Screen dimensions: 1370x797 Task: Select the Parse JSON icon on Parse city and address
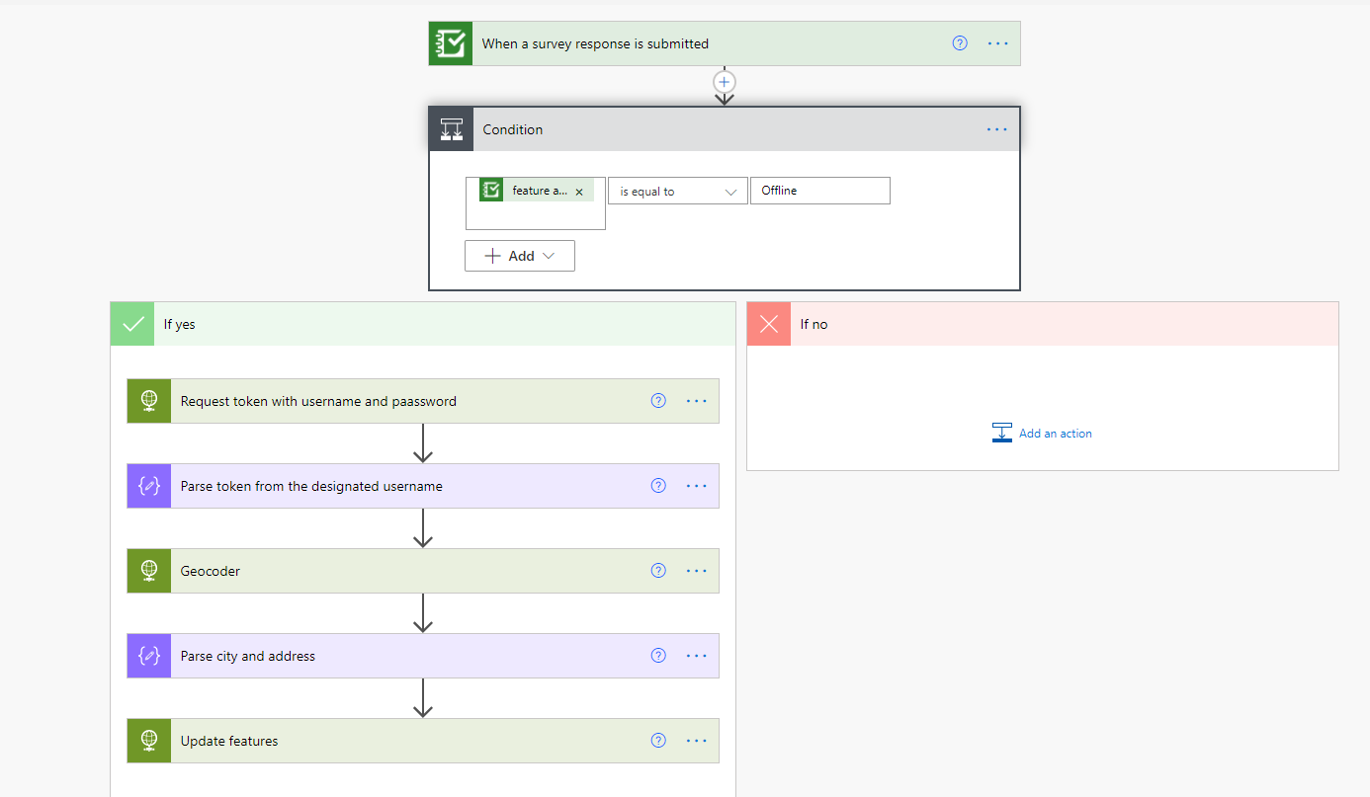[148, 655]
